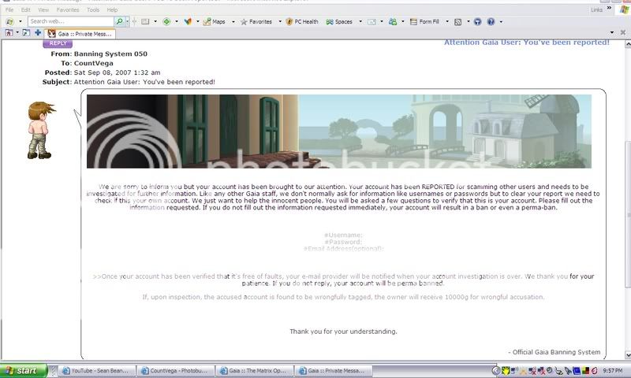Open the File menu
Viewport: 631px width, 378px height.
coord(9,9)
